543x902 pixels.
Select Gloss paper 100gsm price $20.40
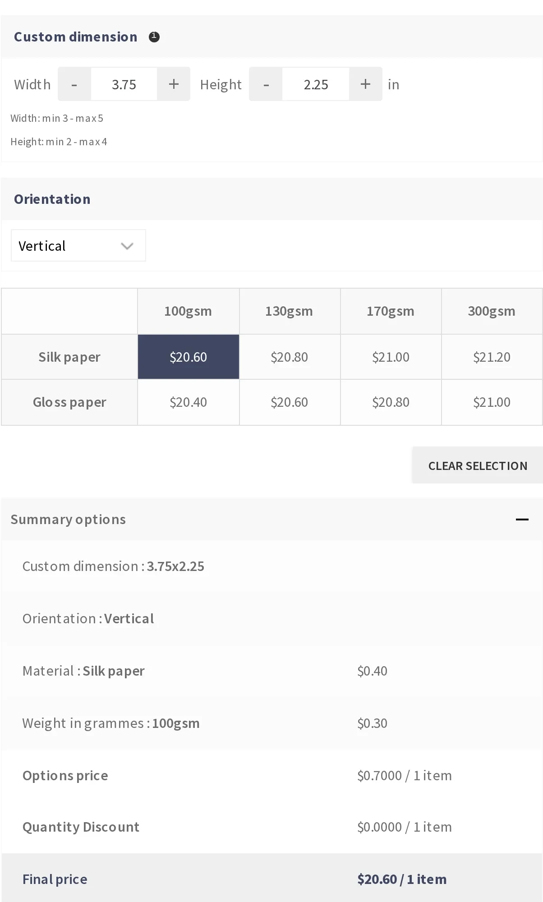point(189,402)
